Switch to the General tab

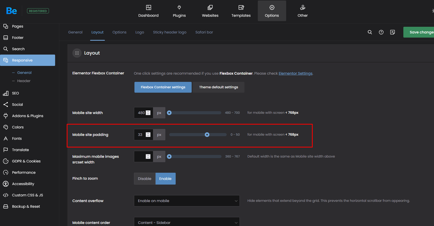pyautogui.click(x=75, y=32)
